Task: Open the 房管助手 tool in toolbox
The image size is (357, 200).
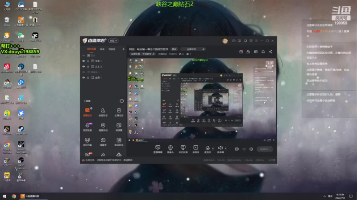Action: coord(103,112)
